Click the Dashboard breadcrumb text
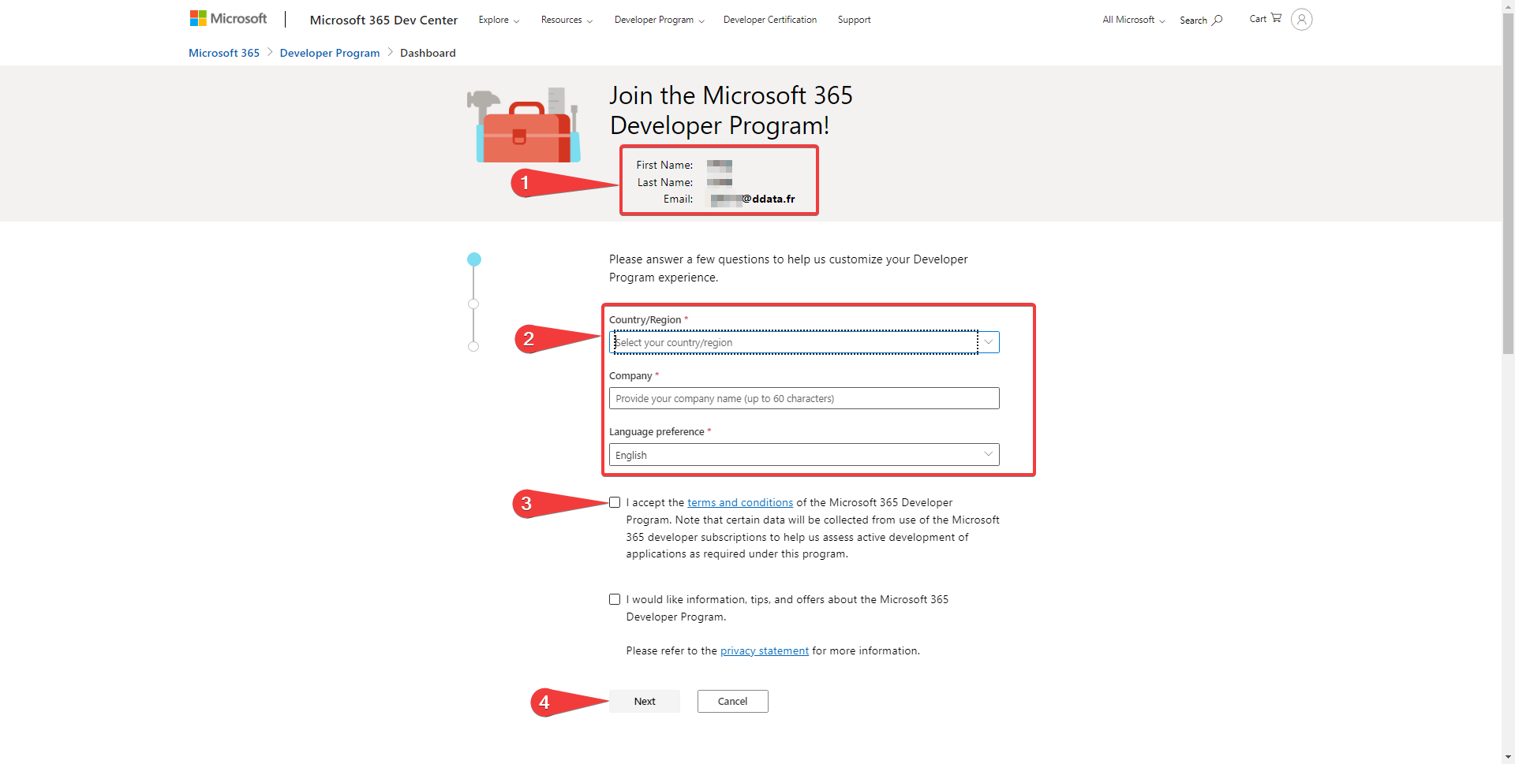 [428, 53]
